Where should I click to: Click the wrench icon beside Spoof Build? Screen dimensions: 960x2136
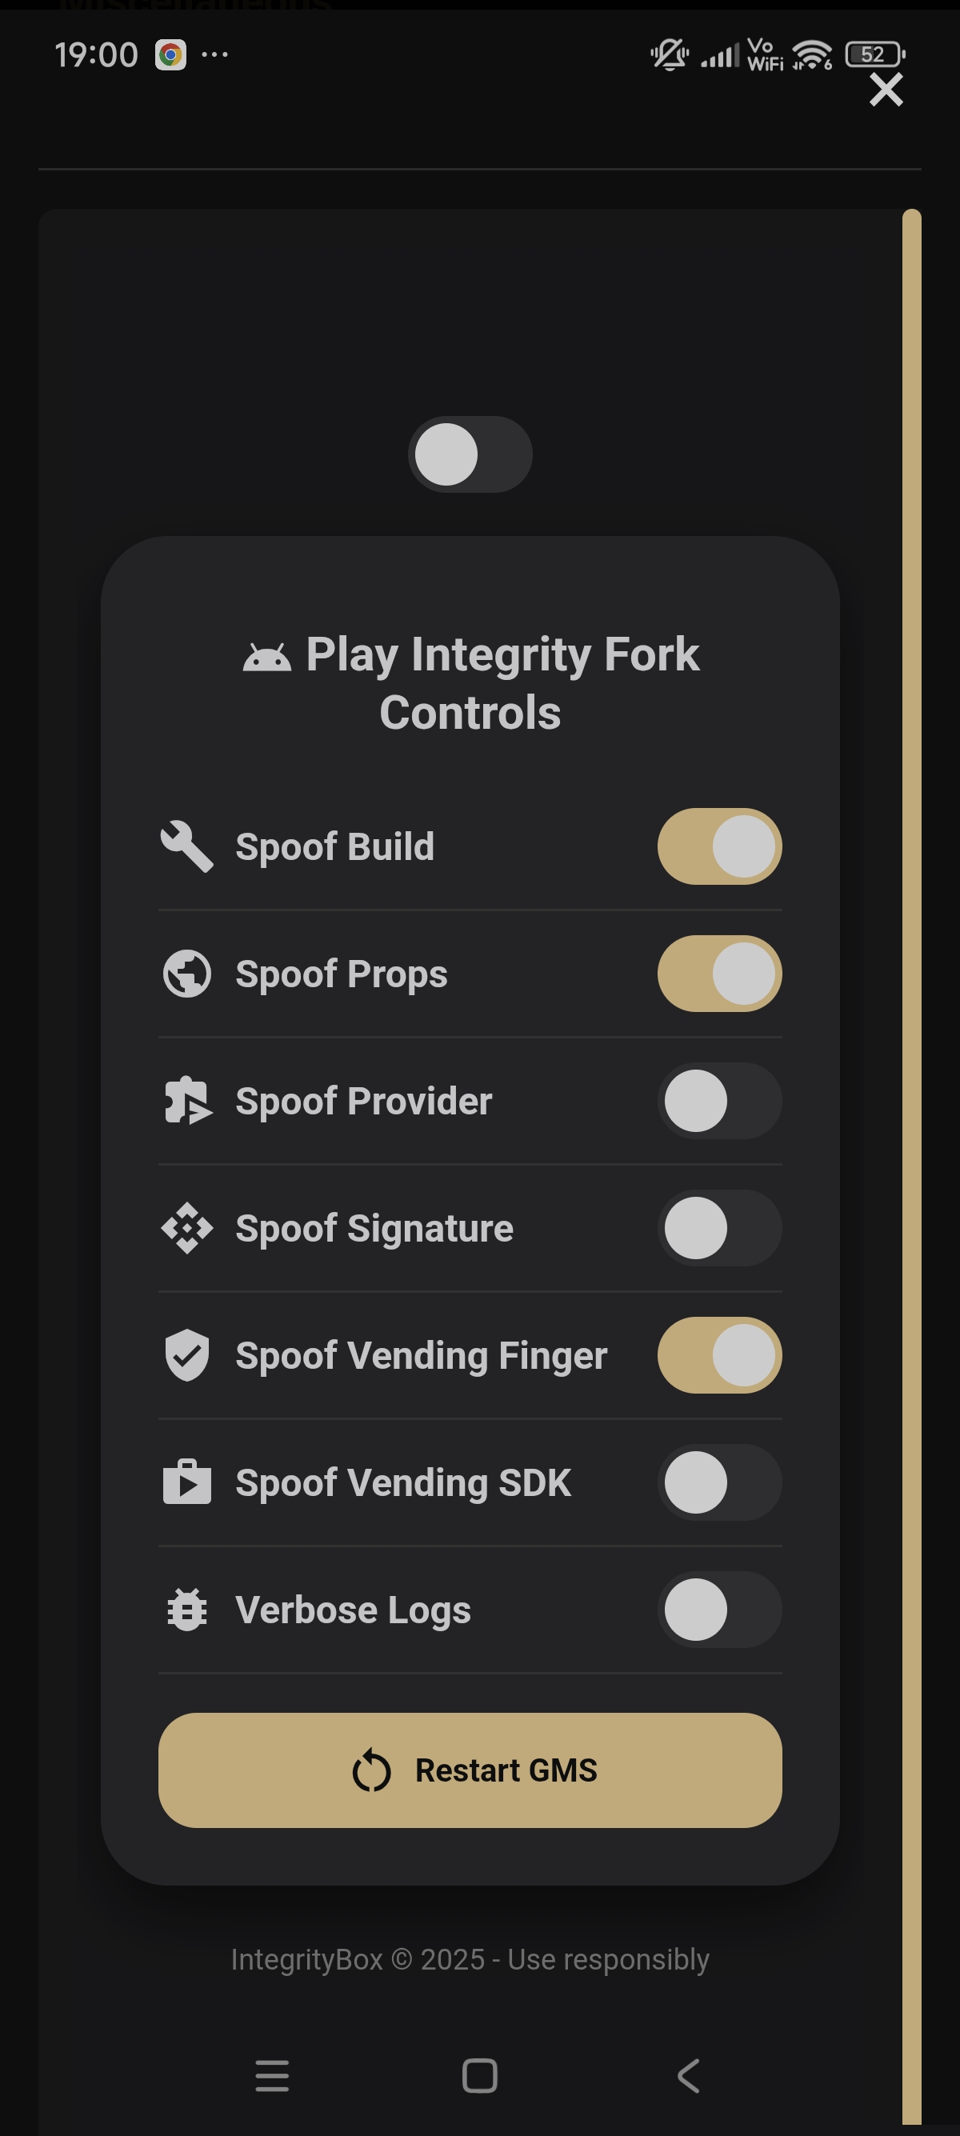click(x=186, y=846)
